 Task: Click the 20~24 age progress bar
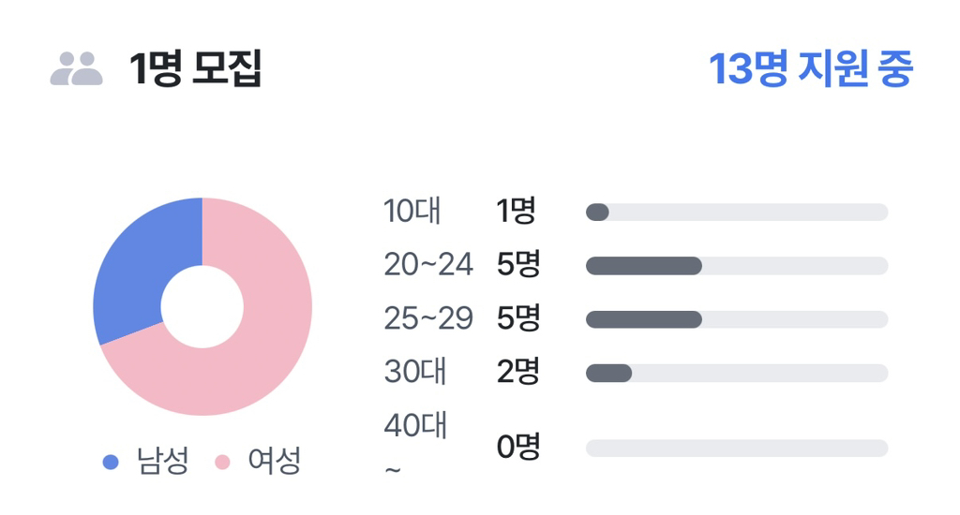tap(736, 266)
